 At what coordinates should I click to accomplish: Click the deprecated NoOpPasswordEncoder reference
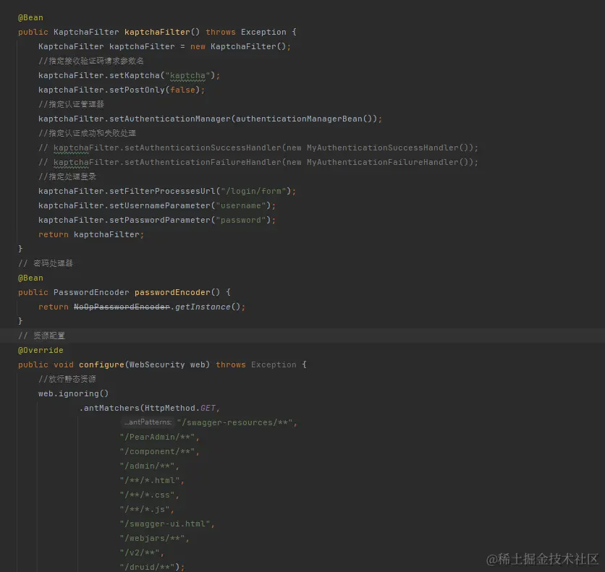coord(122,307)
